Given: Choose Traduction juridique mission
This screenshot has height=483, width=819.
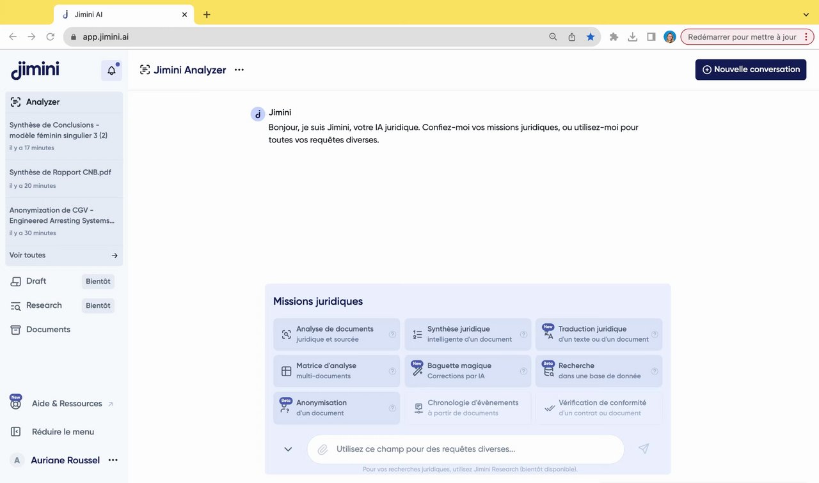Looking at the screenshot, I should [599, 334].
